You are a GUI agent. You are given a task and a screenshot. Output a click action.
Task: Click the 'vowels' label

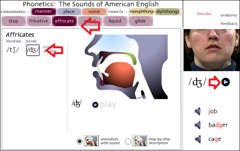(116, 12)
